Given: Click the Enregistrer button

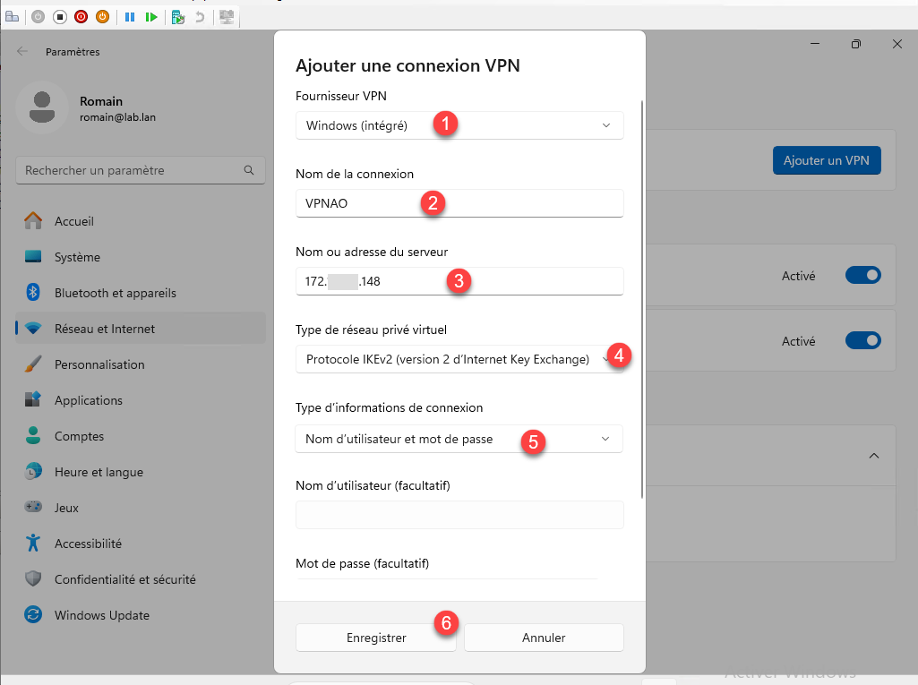Looking at the screenshot, I should click(376, 638).
